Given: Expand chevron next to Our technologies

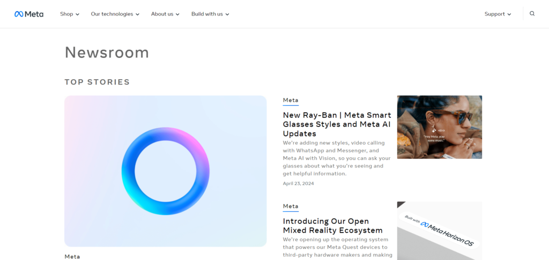Looking at the screenshot, I should point(138,14).
